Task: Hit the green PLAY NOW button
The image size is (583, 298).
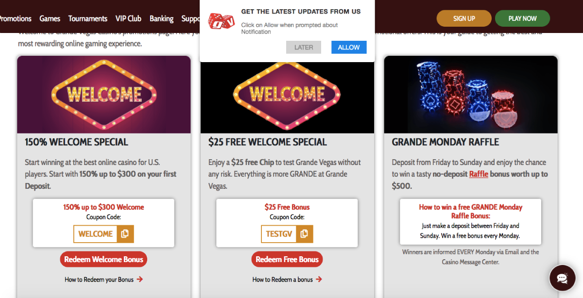Action: [522, 18]
